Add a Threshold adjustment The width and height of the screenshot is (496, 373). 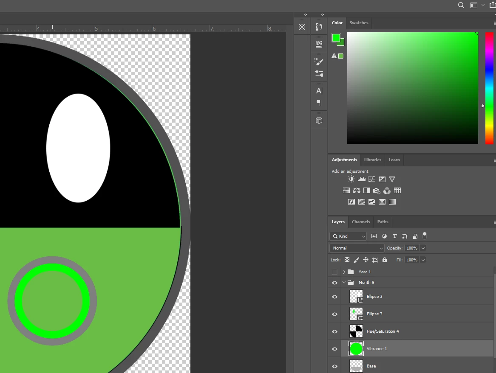372,202
